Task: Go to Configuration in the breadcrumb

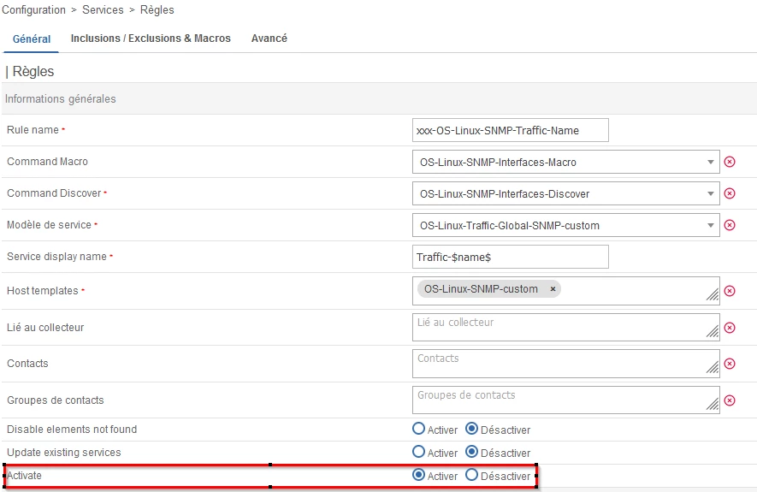Action: 34,9
